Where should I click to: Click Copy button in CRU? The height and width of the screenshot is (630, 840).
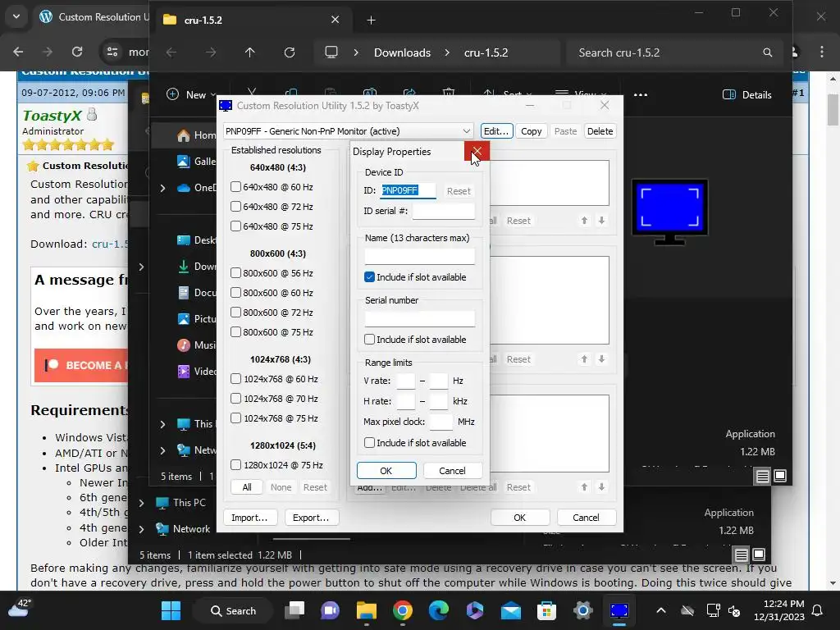tap(532, 131)
